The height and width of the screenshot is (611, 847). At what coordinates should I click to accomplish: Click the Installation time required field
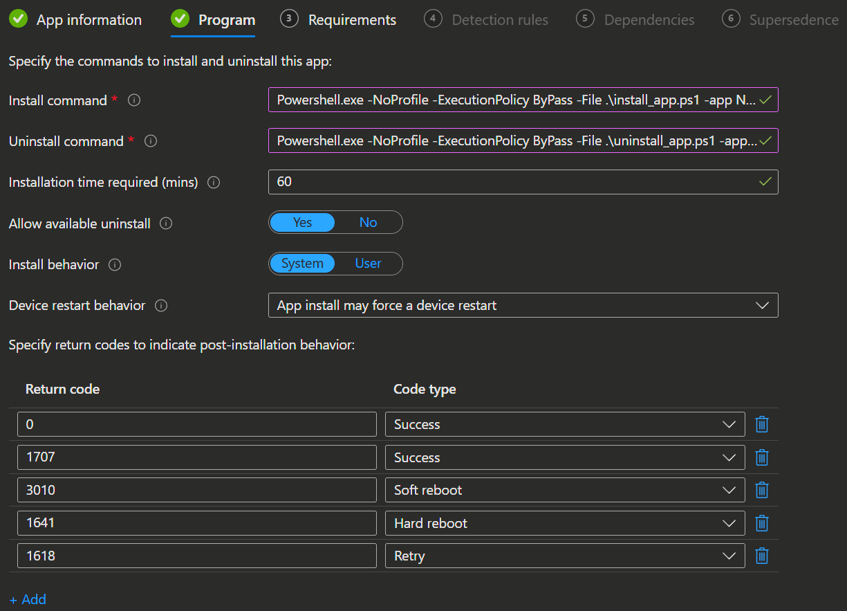coord(523,182)
